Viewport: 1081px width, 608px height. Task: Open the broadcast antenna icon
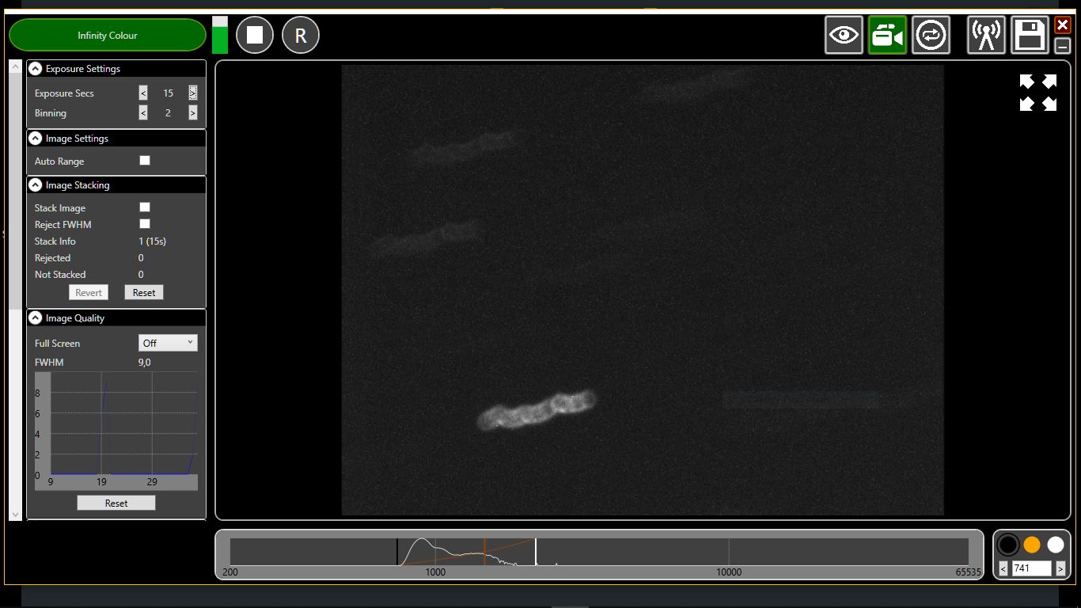pos(986,36)
